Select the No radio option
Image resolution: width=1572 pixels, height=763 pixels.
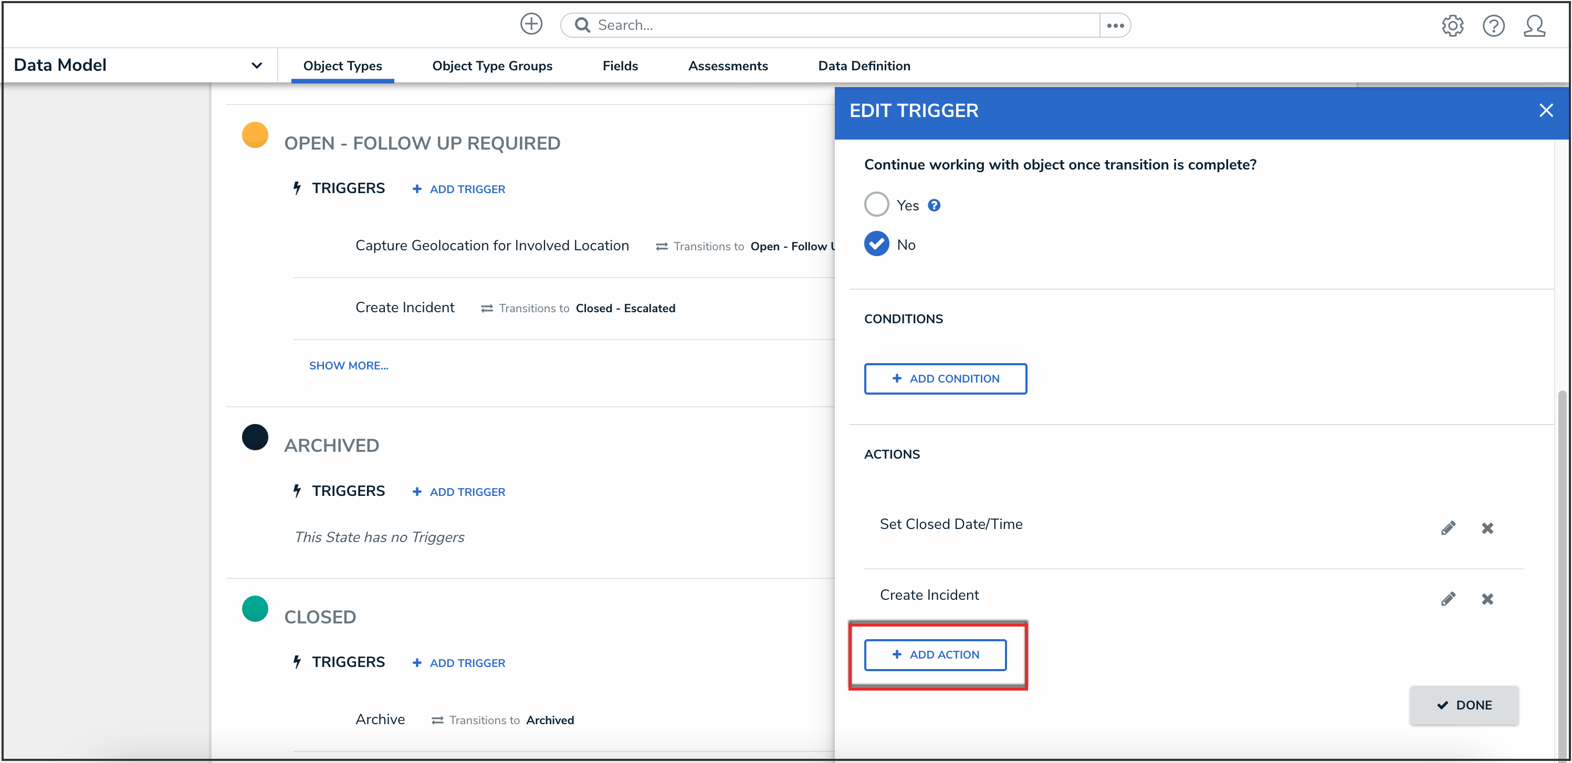(876, 244)
